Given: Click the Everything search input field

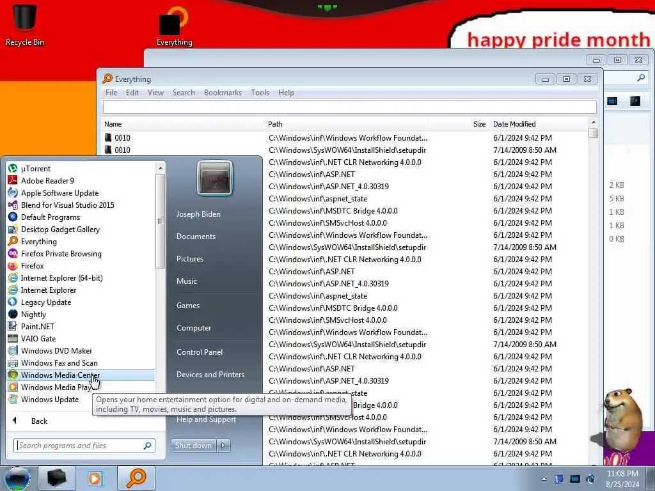Looking at the screenshot, I should click(x=350, y=107).
